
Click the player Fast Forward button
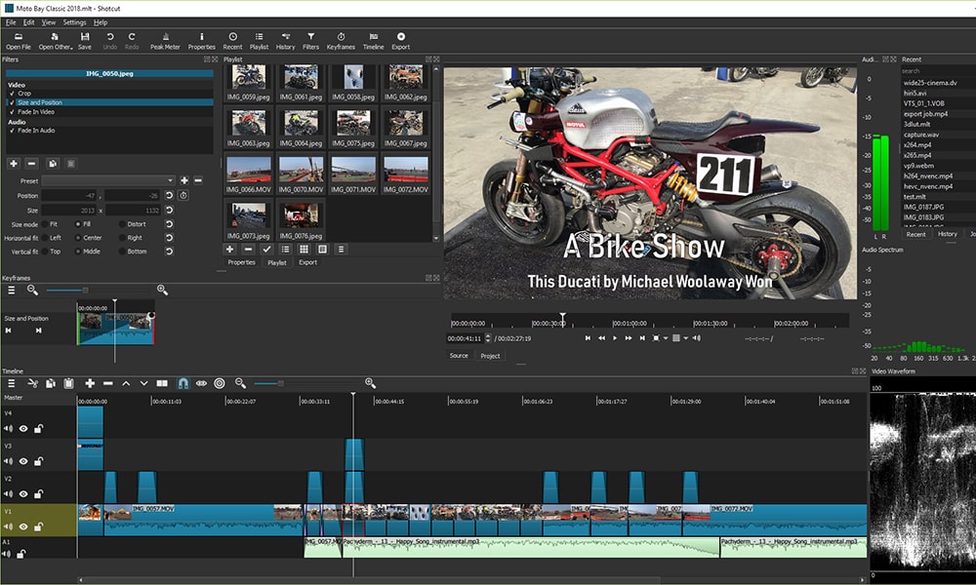pos(629,338)
